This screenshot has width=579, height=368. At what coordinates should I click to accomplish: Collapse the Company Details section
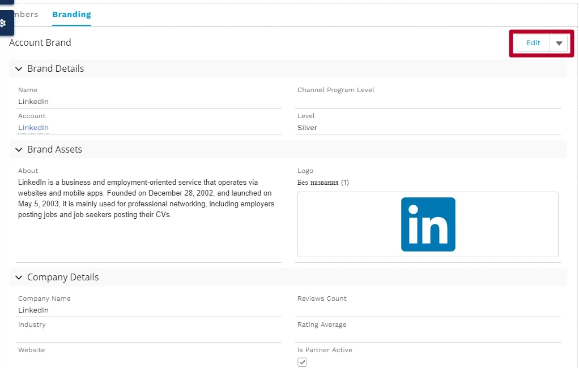tap(19, 278)
